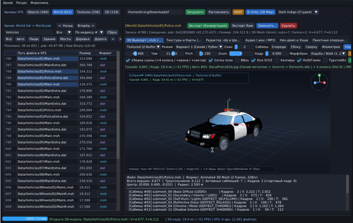Open the Аудио (.wav / MP3) tab
Image resolution: width=353 pixels, height=223 pixels.
260,40
